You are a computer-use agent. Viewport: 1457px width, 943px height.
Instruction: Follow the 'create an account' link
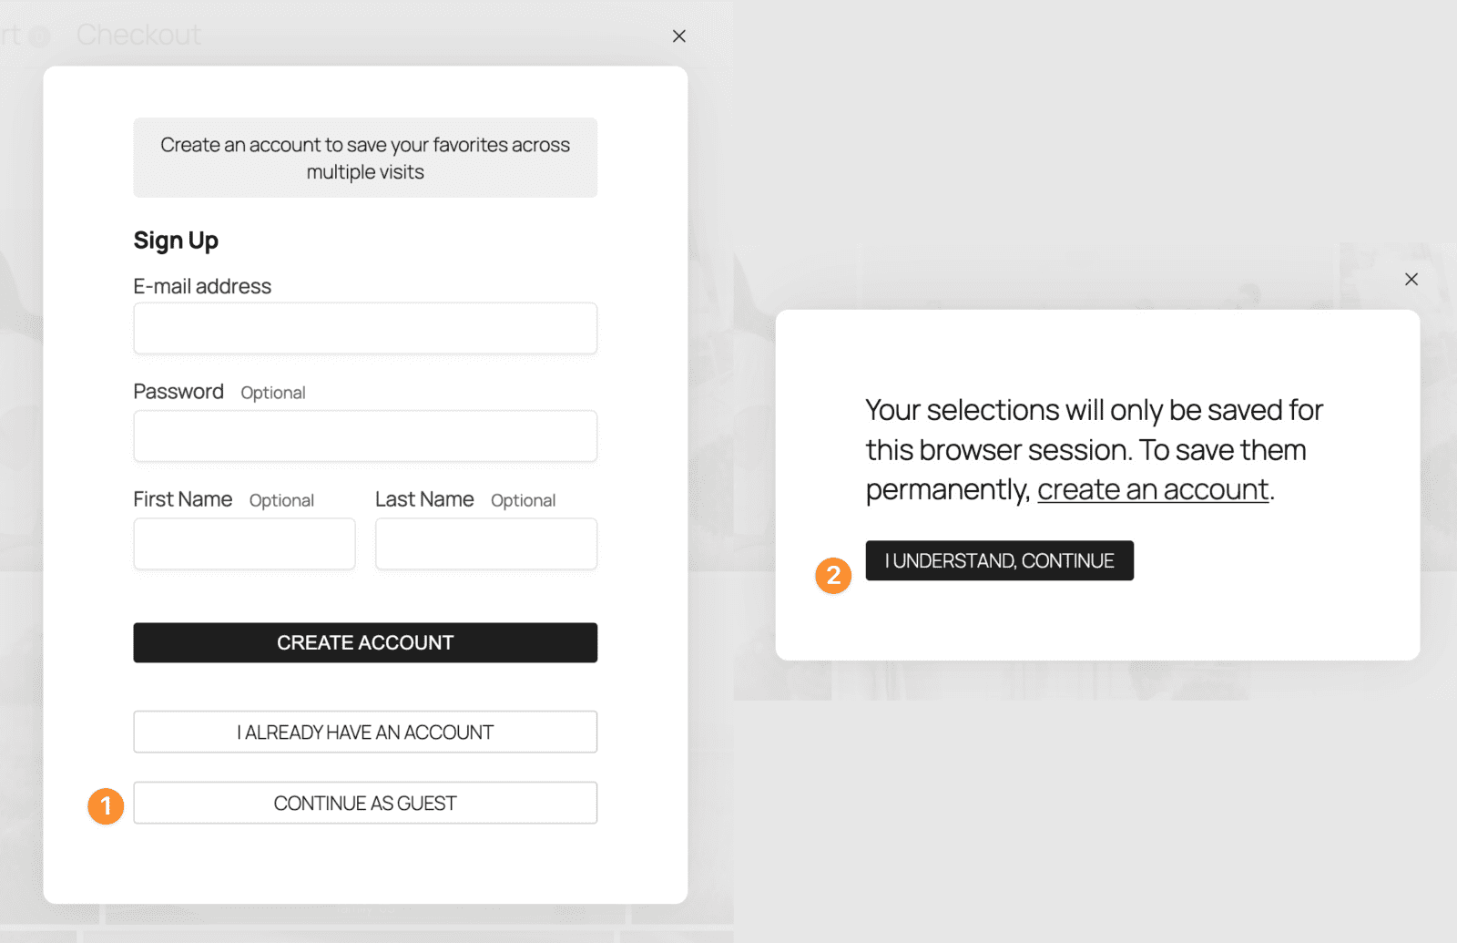1152,490
